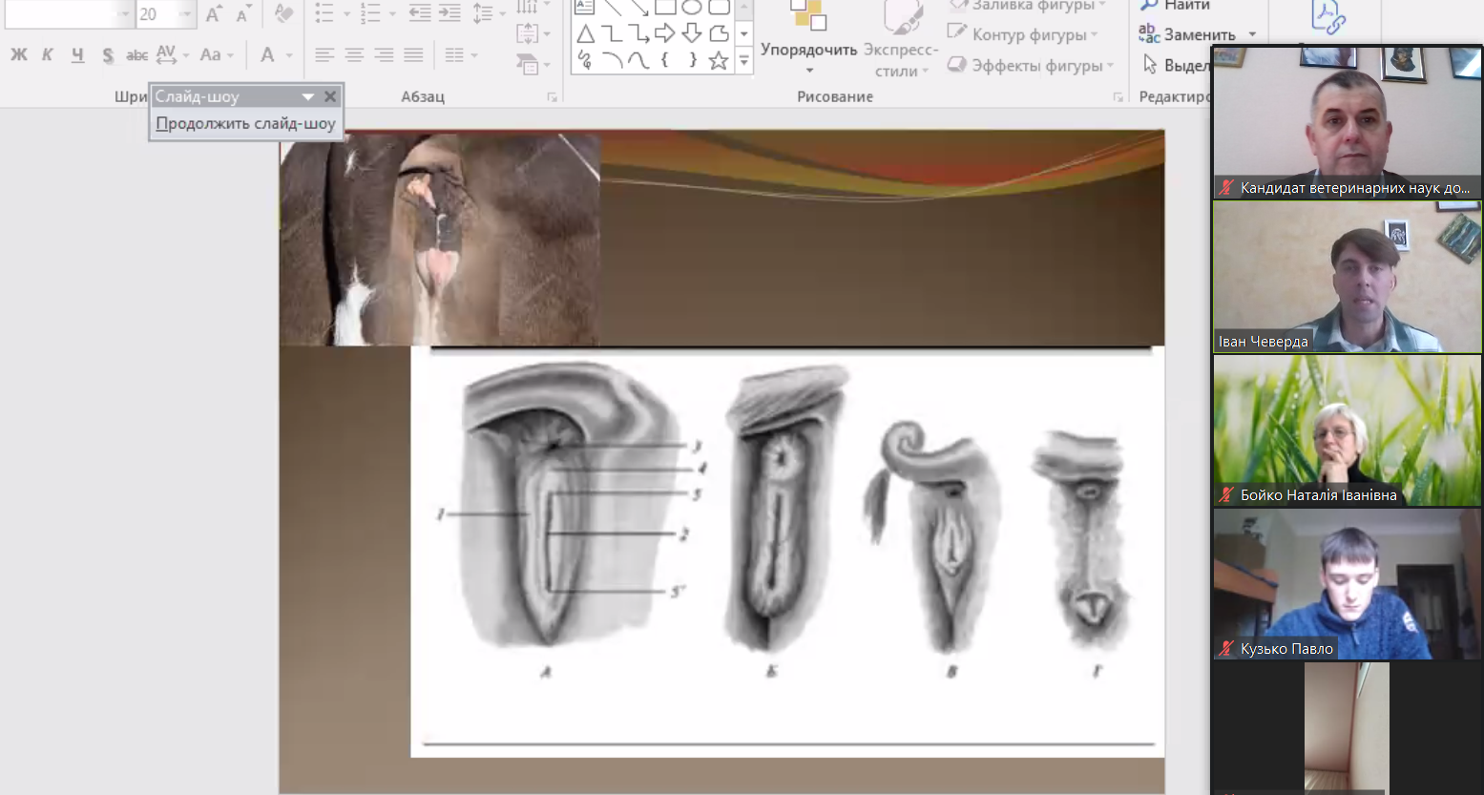The width and height of the screenshot is (1484, 795).
Task: Click the PDF link icon in ribbon
Action: pos(1328,16)
